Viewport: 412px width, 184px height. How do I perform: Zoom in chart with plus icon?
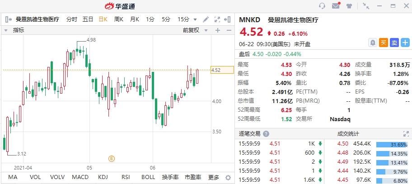click(x=218, y=30)
